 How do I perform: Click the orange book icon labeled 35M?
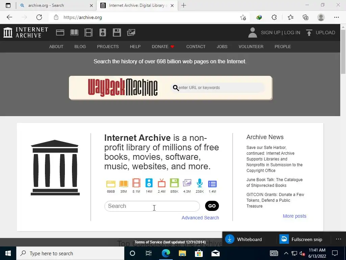tap(124, 183)
